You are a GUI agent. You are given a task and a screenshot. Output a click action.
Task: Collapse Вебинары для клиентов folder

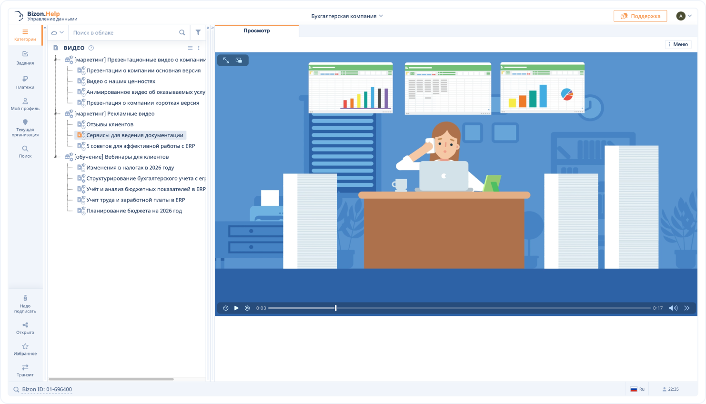click(x=57, y=157)
